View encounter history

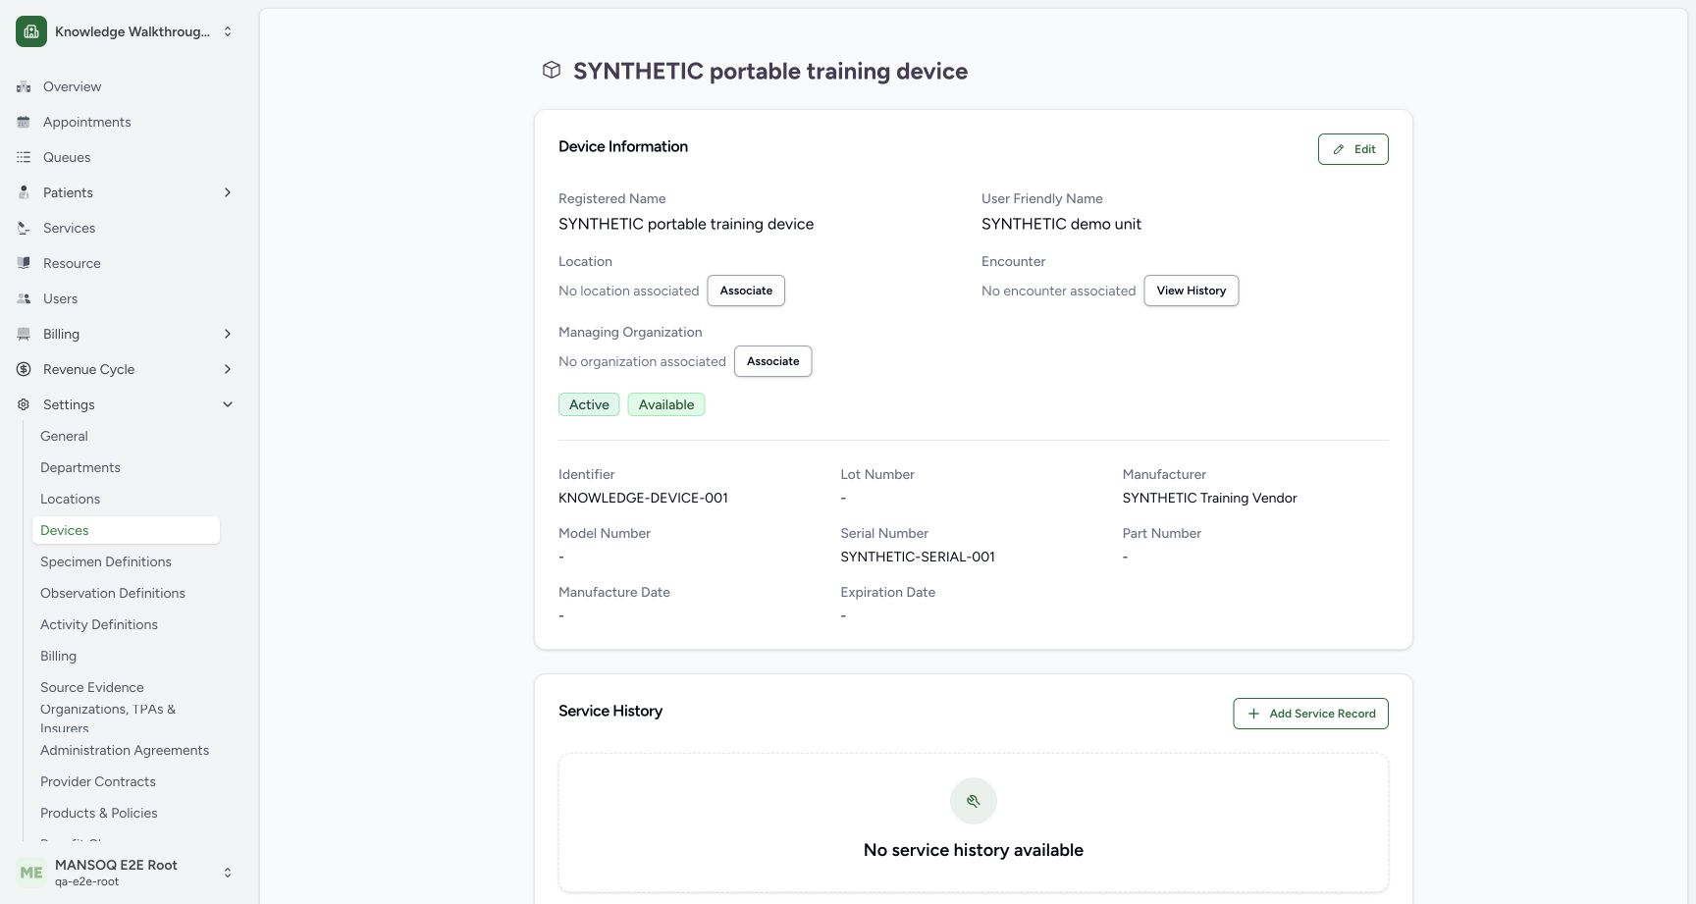tap(1191, 291)
